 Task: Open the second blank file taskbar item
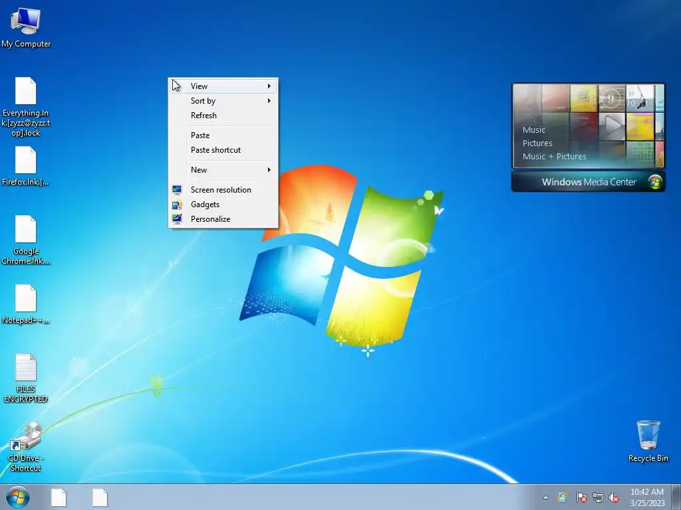click(100, 497)
